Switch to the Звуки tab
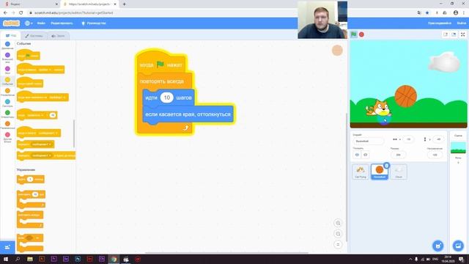This screenshot has width=469, height=264. (x=58, y=36)
